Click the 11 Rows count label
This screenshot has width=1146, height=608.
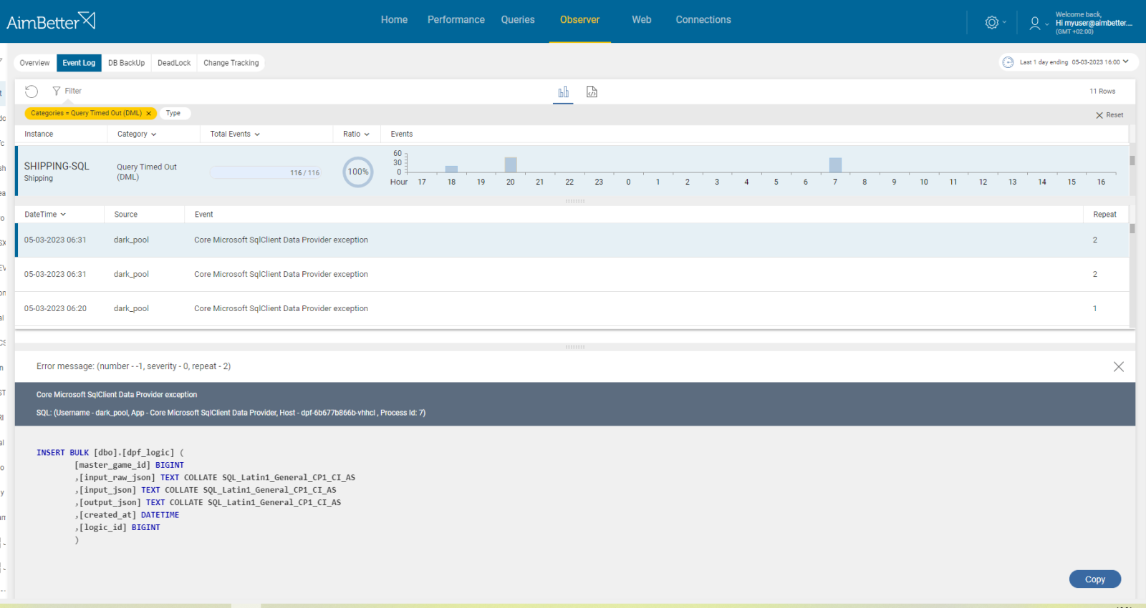[x=1102, y=92]
